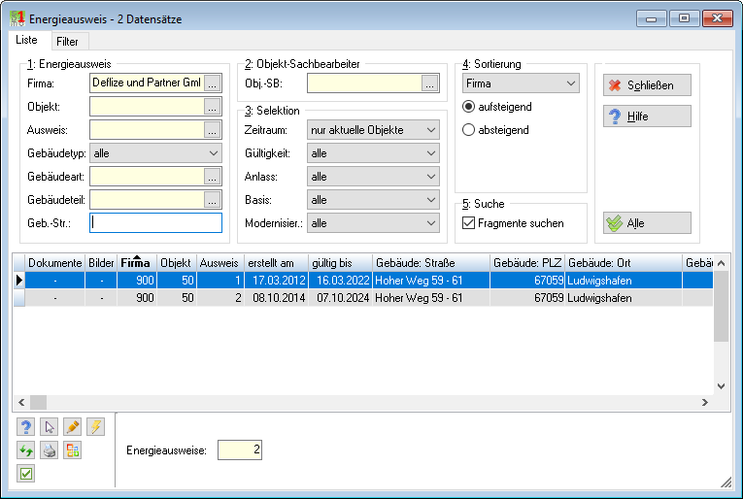Viewport: 743px width, 499px height.
Task: Click the green checkmark box icon
Action: point(25,473)
